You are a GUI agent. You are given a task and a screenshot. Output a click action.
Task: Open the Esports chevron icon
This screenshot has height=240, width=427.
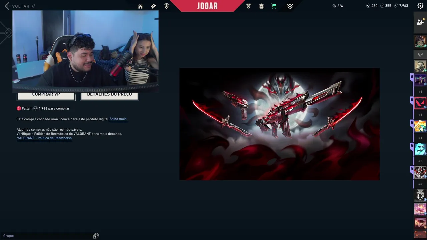pyautogui.click(x=290, y=6)
